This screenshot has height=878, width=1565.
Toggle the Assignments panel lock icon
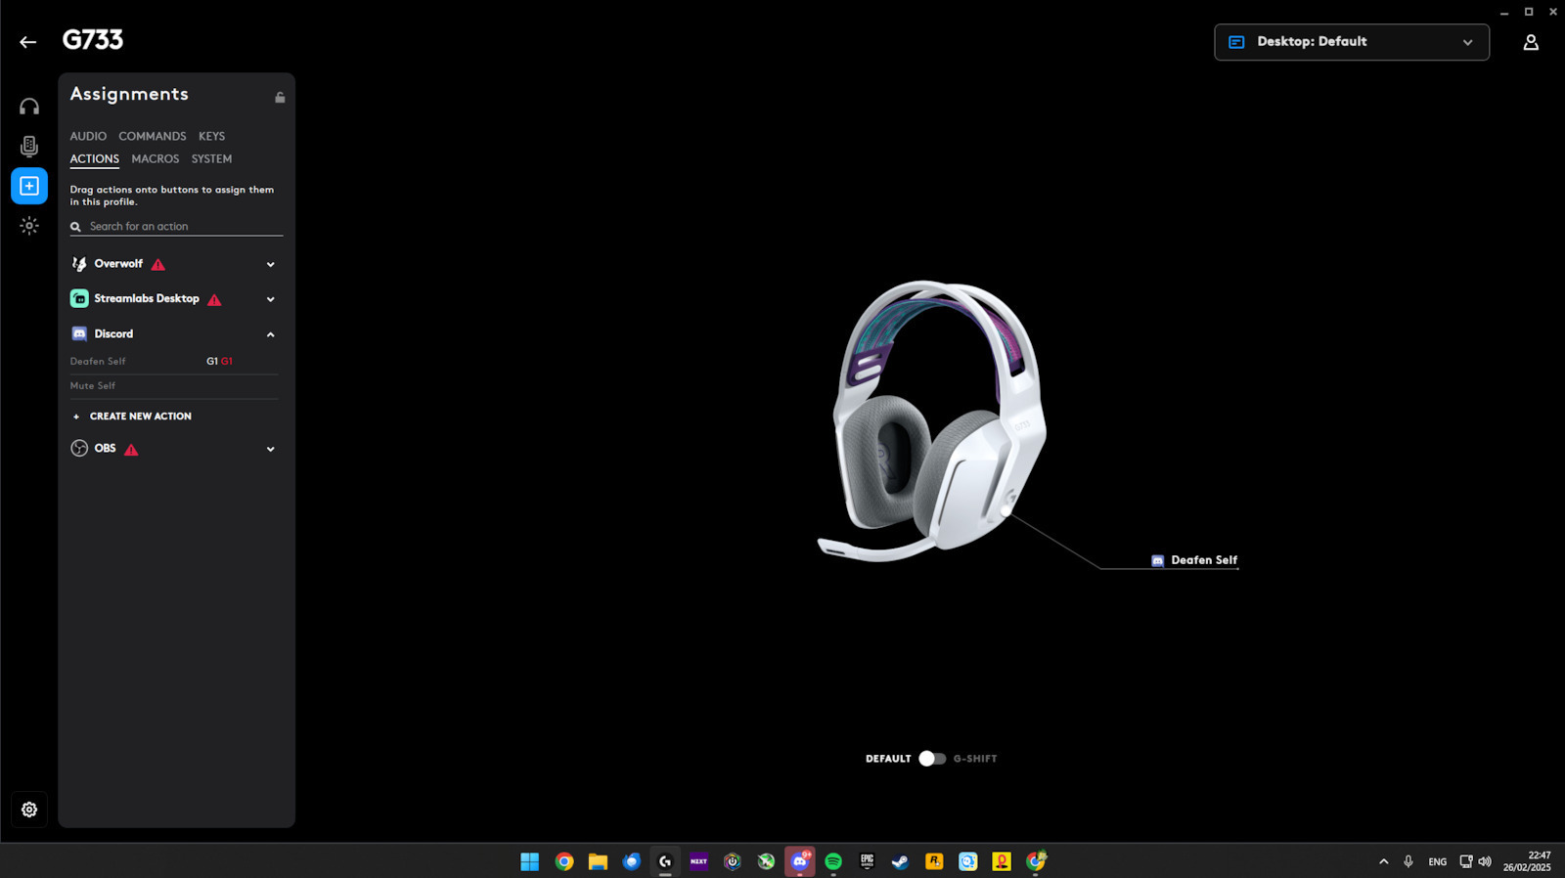click(280, 97)
